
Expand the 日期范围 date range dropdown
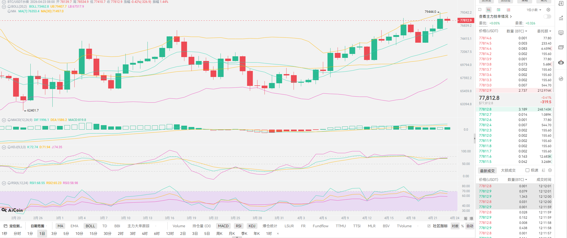click(39, 226)
